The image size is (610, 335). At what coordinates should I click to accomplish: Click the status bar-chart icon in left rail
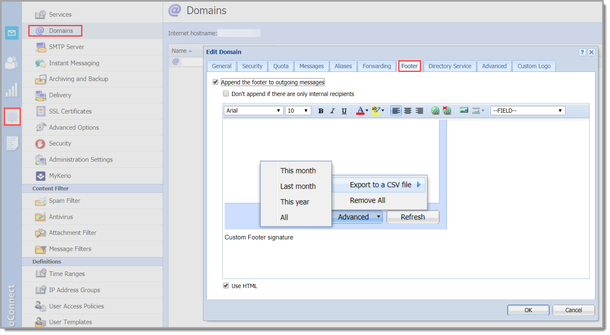click(12, 90)
